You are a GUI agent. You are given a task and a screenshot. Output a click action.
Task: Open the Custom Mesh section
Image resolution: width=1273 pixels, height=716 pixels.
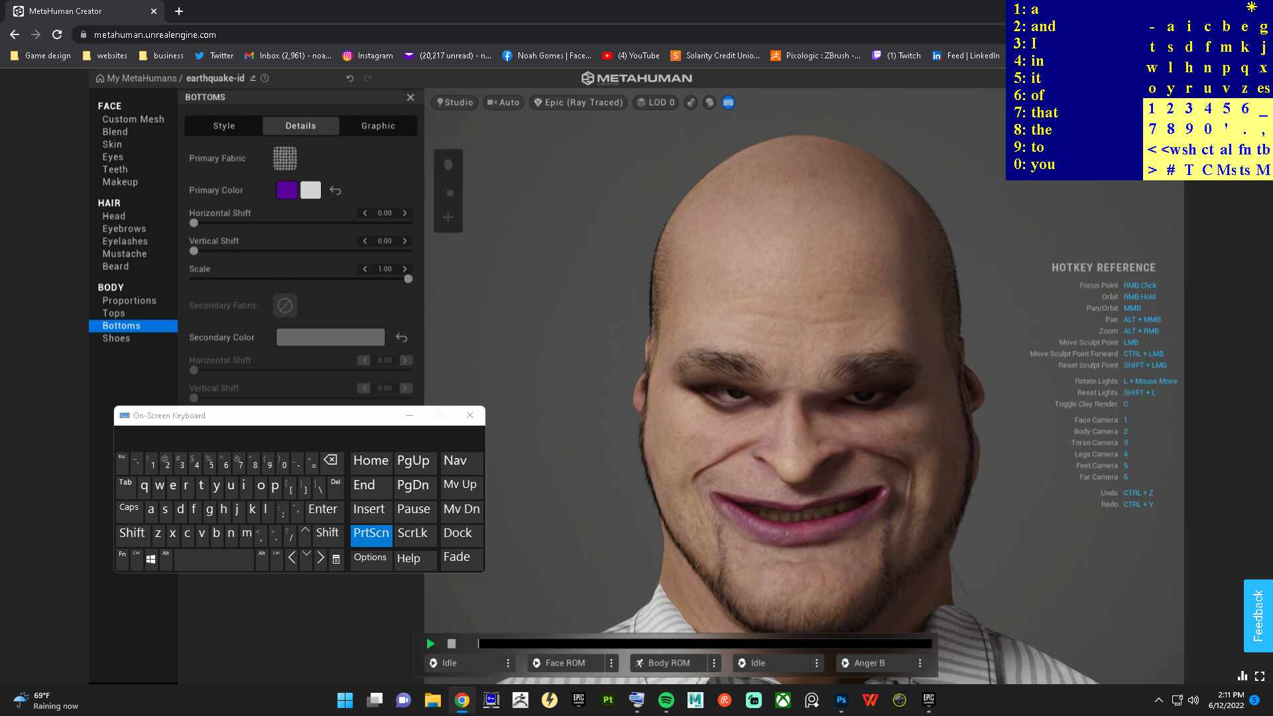pyautogui.click(x=133, y=119)
